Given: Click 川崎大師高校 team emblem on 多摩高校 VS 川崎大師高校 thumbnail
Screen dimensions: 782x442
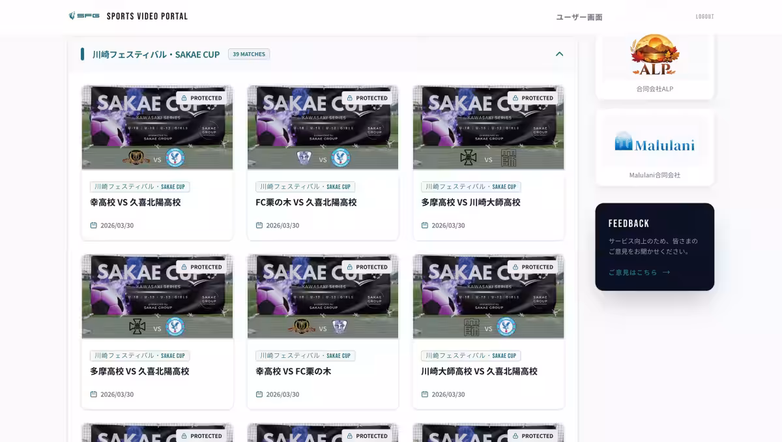Looking at the screenshot, I should click(508, 158).
